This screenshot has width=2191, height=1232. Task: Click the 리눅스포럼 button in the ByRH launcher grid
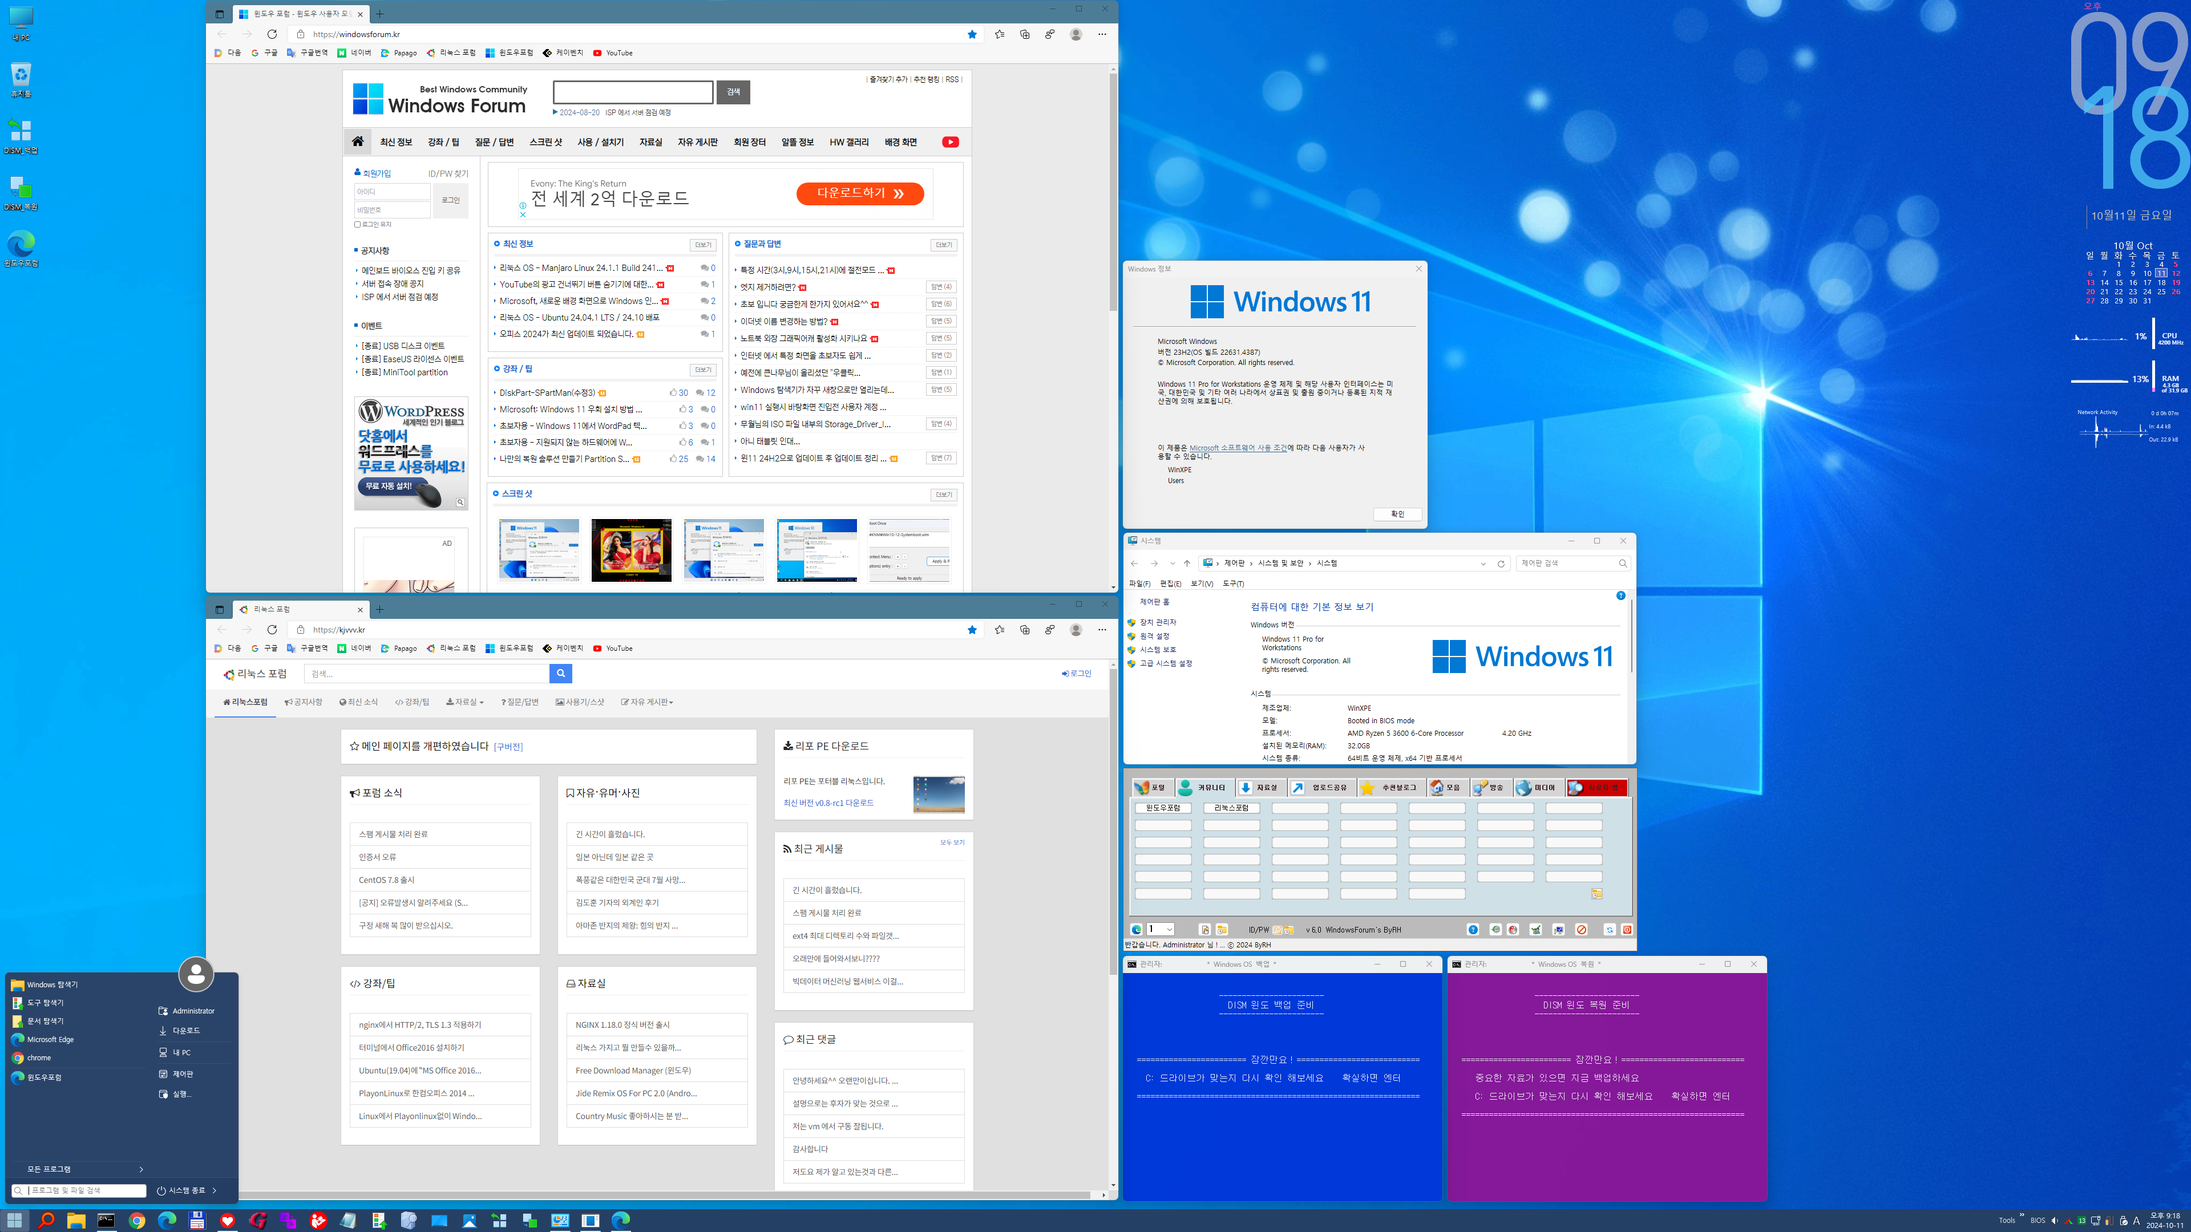pyautogui.click(x=1231, y=808)
